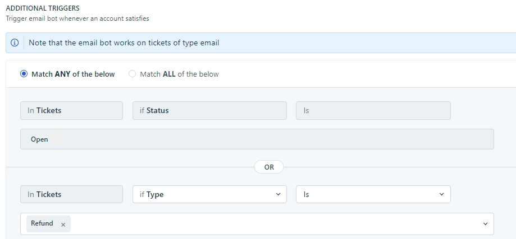
Task: Remove the Refund tag with its x icon
Action: [x=63, y=224]
